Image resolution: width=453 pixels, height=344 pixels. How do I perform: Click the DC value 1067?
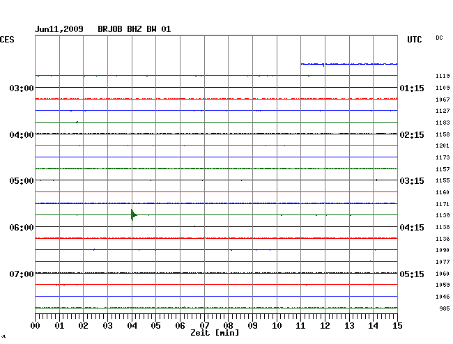(x=443, y=100)
